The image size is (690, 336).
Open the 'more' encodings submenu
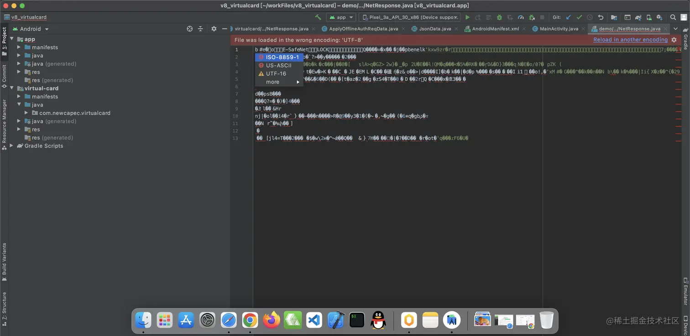279,82
